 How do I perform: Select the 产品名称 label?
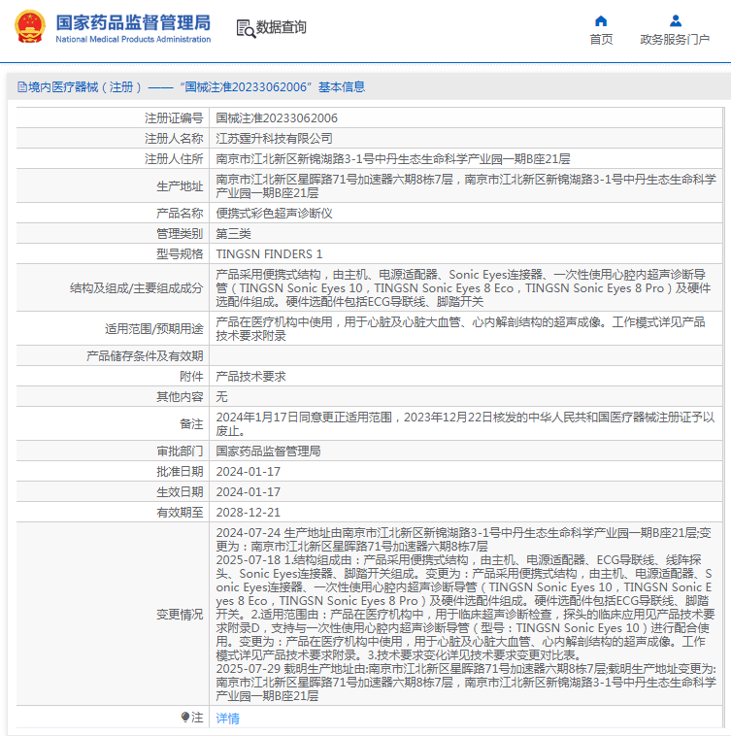point(180,214)
